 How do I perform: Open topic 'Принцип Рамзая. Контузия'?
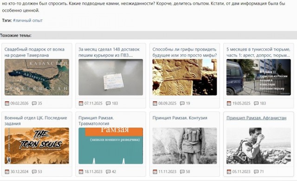[x=180, y=118]
